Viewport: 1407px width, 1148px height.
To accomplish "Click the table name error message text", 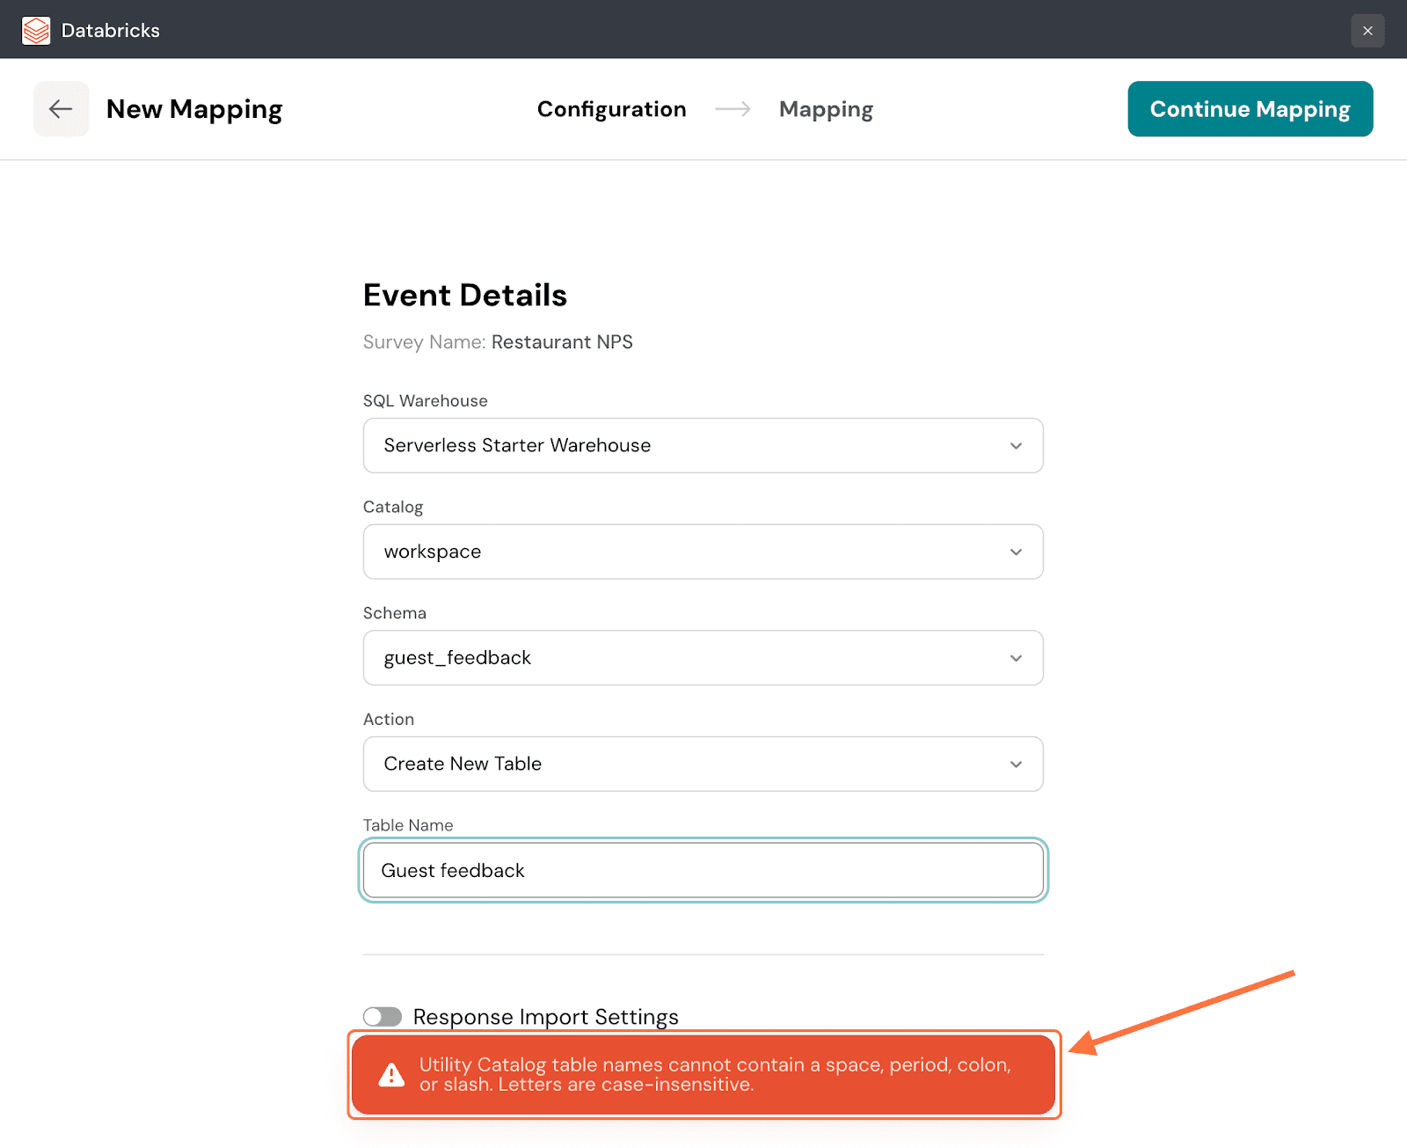I will [x=714, y=1074].
